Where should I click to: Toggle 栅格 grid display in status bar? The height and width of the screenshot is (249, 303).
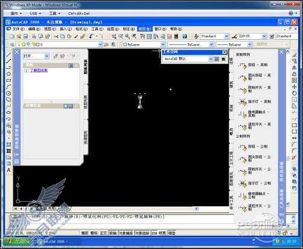[x=94, y=233]
